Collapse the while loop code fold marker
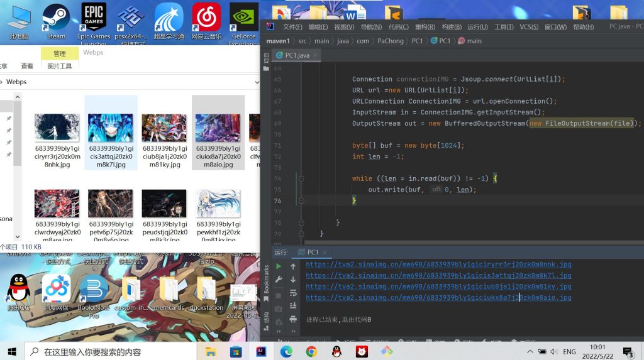 (301, 178)
